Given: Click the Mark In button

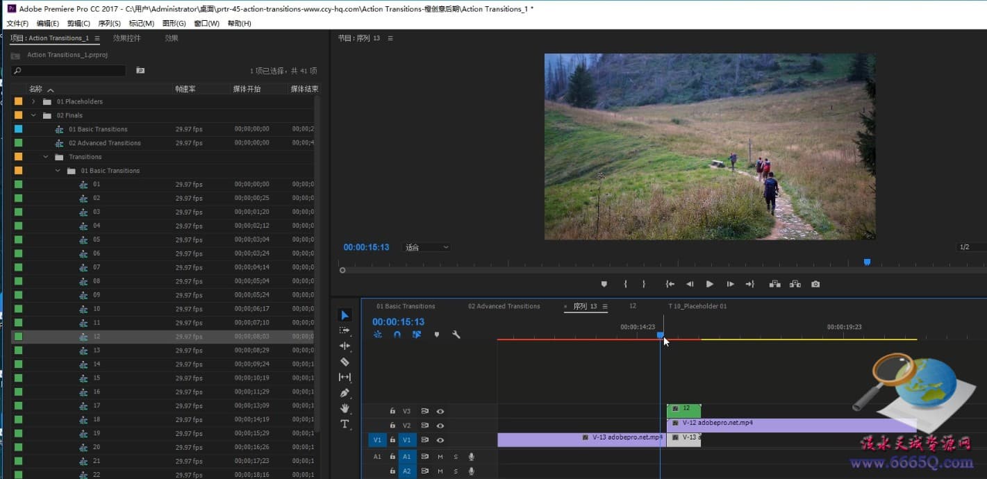Looking at the screenshot, I should pyautogui.click(x=625, y=284).
